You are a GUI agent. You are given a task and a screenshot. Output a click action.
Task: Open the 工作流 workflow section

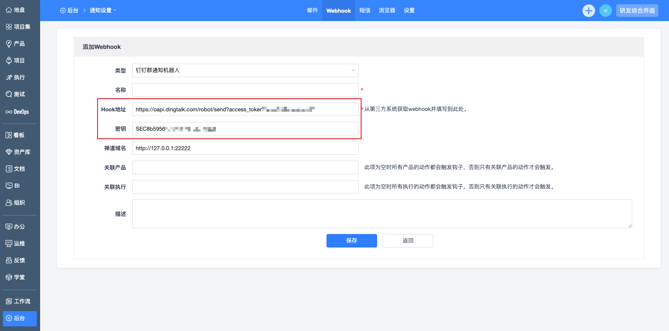[18, 301]
